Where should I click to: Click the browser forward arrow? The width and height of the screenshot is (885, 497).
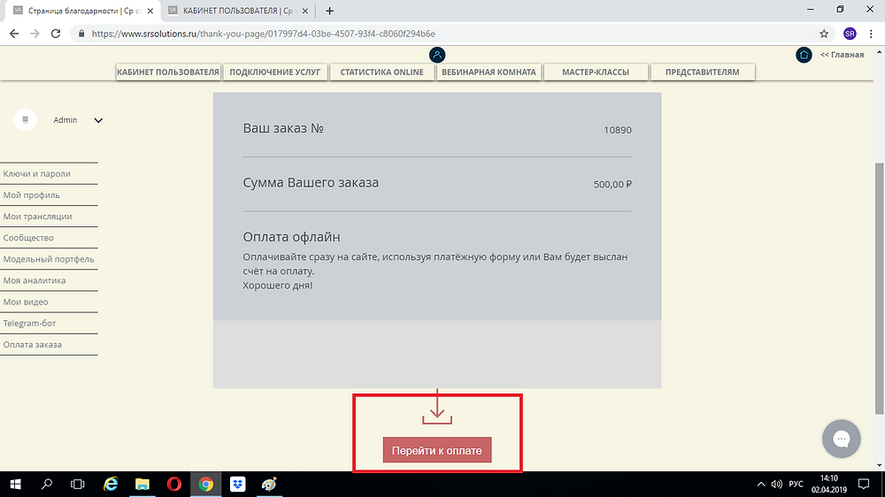(x=35, y=34)
